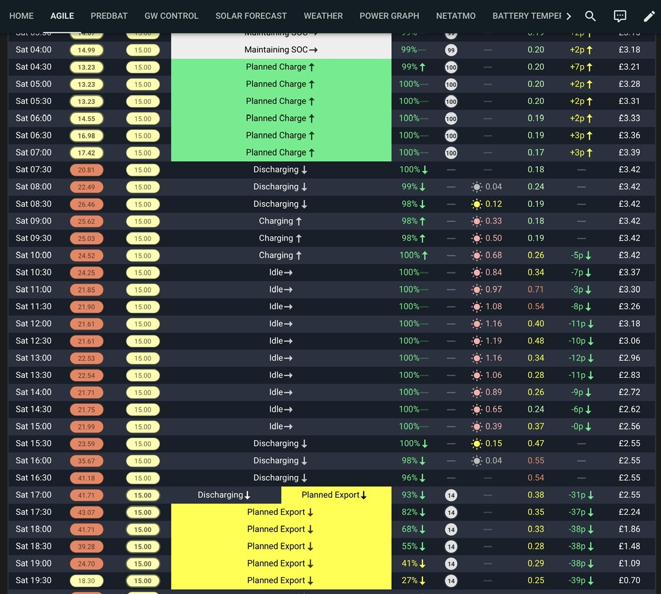This screenshot has width=661, height=594.
Task: Expand more tabs with the chevron arrow
Action: point(569,16)
